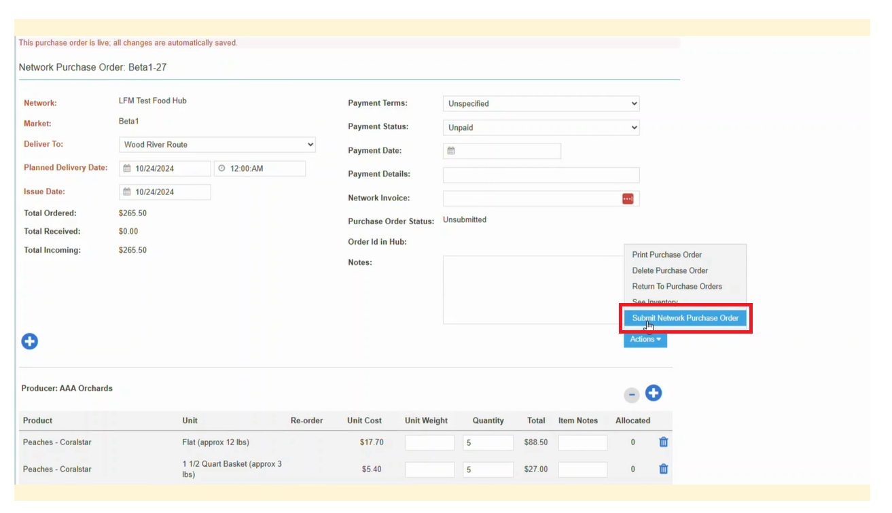Select Delete Purchase Order menu entry
The image size is (892, 513).
[669, 270]
